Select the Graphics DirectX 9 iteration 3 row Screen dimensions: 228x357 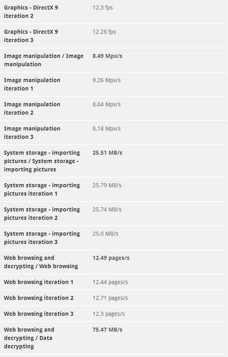pyautogui.click(x=114, y=36)
